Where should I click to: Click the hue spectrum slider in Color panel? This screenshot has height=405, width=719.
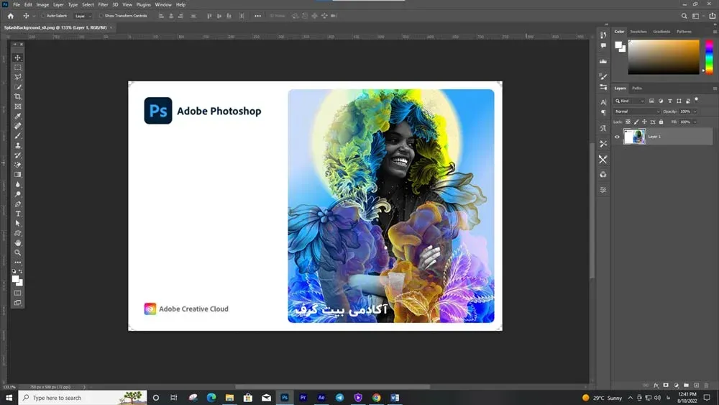[709, 57]
